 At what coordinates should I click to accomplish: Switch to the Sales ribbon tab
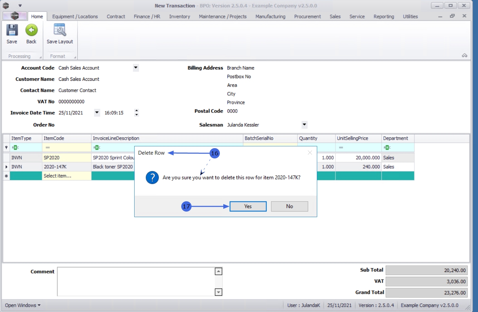pyautogui.click(x=335, y=17)
